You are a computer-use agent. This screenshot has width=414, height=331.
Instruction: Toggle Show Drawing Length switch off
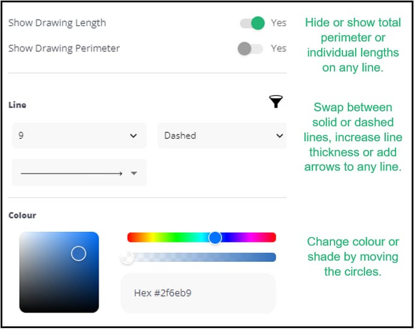point(252,23)
